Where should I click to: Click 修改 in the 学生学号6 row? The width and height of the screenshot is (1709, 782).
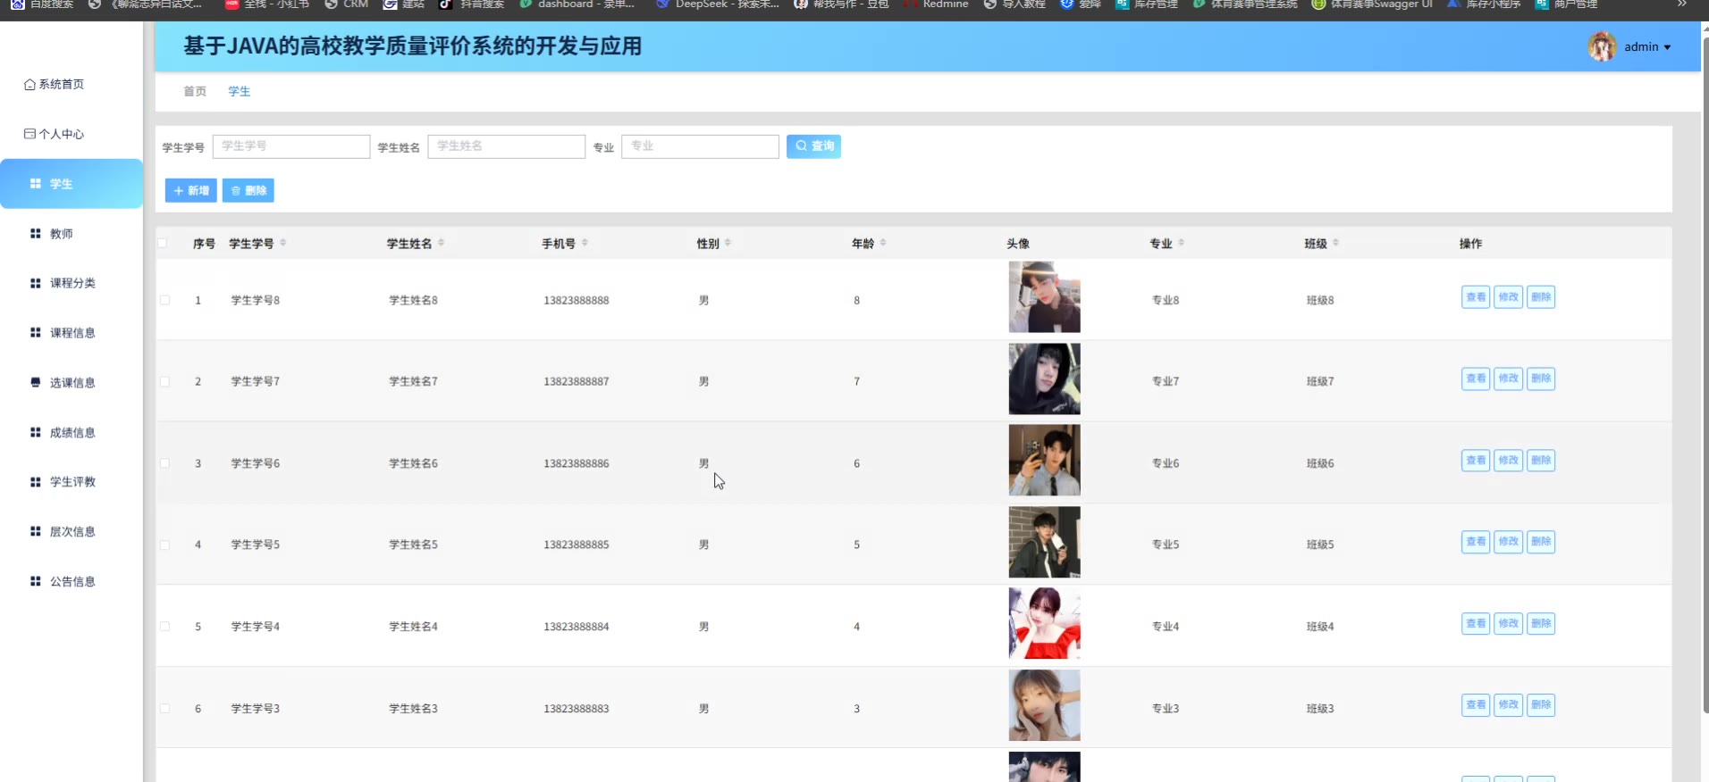coord(1509,461)
